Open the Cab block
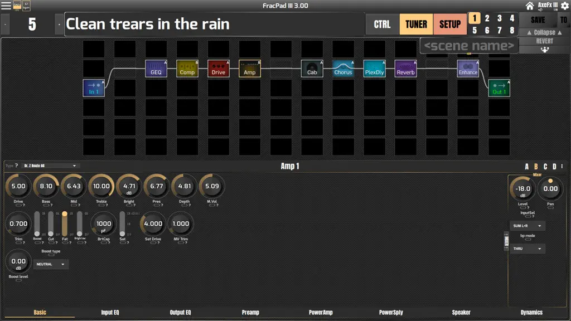 click(x=312, y=69)
